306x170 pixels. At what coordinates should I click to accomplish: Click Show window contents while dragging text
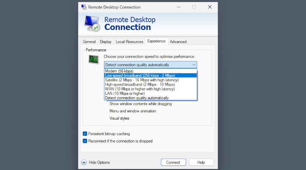pyautogui.click(x=140, y=104)
